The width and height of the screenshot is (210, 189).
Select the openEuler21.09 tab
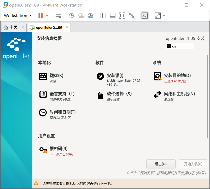coord(49,28)
